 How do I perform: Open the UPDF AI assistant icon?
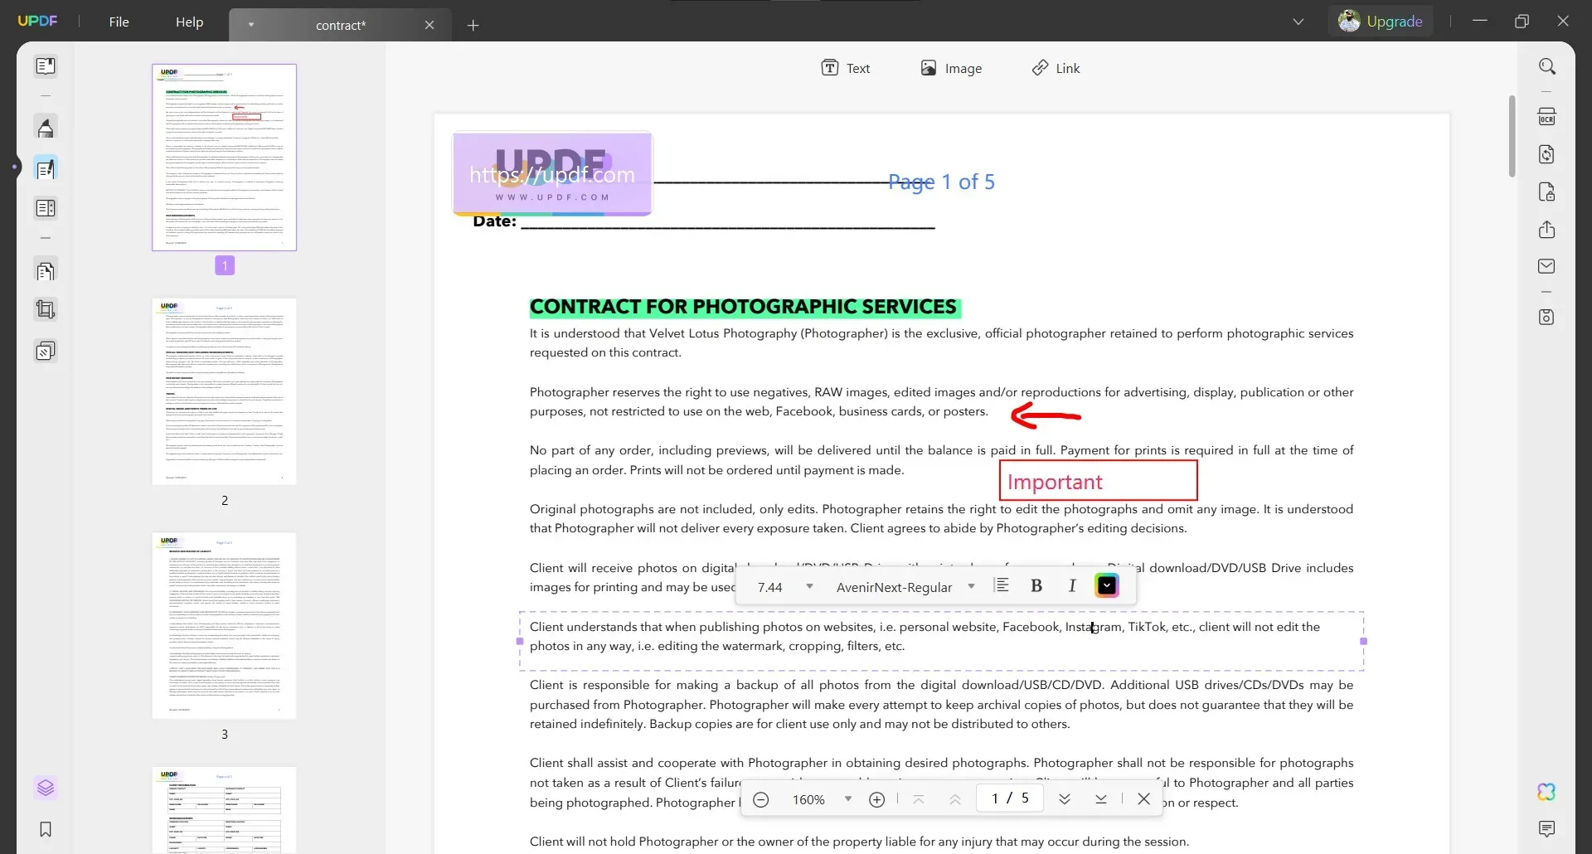click(x=1546, y=792)
